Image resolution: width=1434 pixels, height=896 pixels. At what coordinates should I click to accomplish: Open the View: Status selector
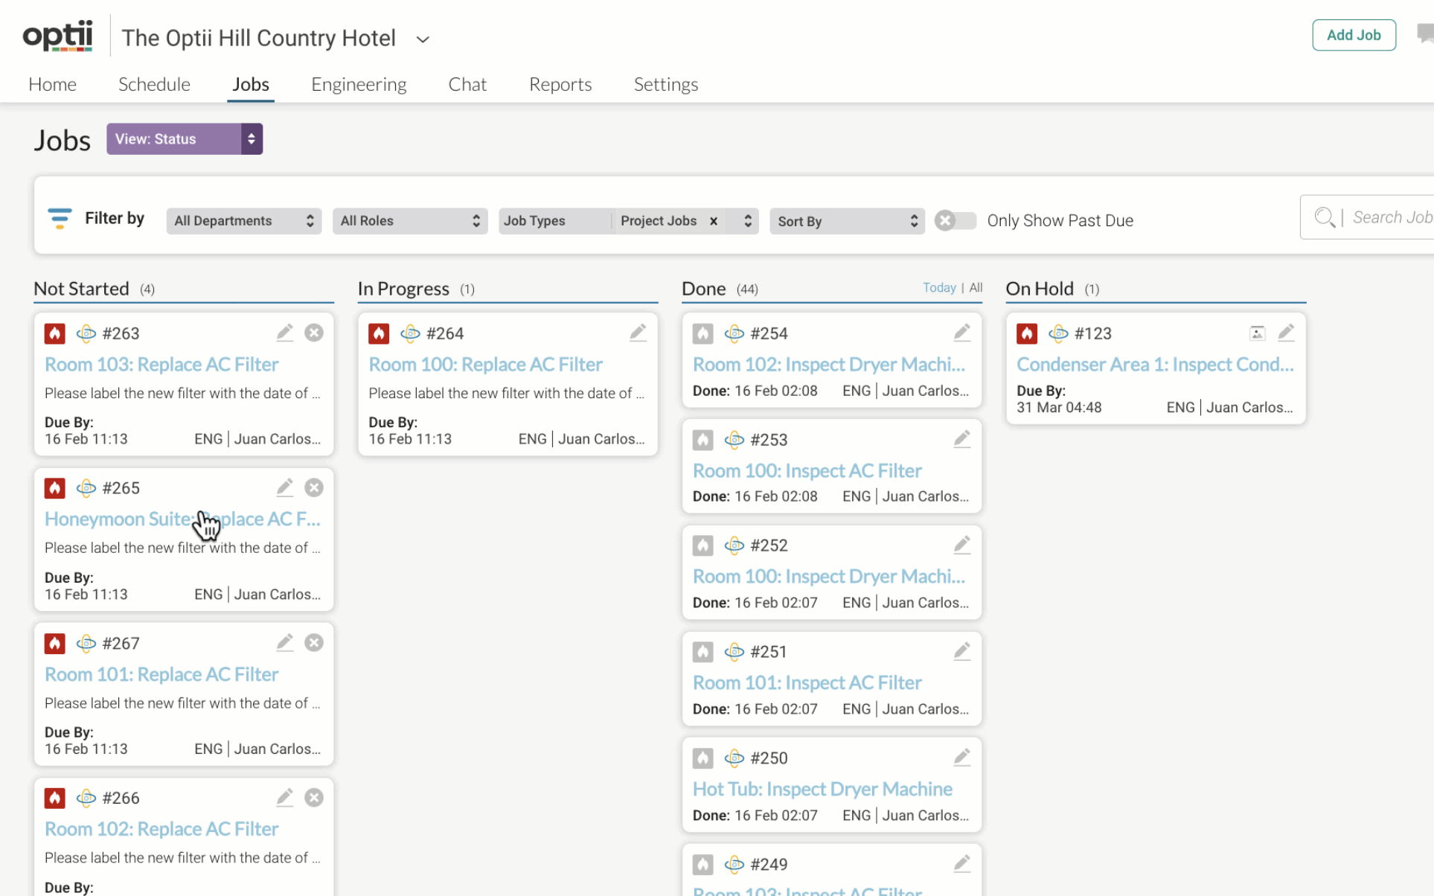(184, 139)
